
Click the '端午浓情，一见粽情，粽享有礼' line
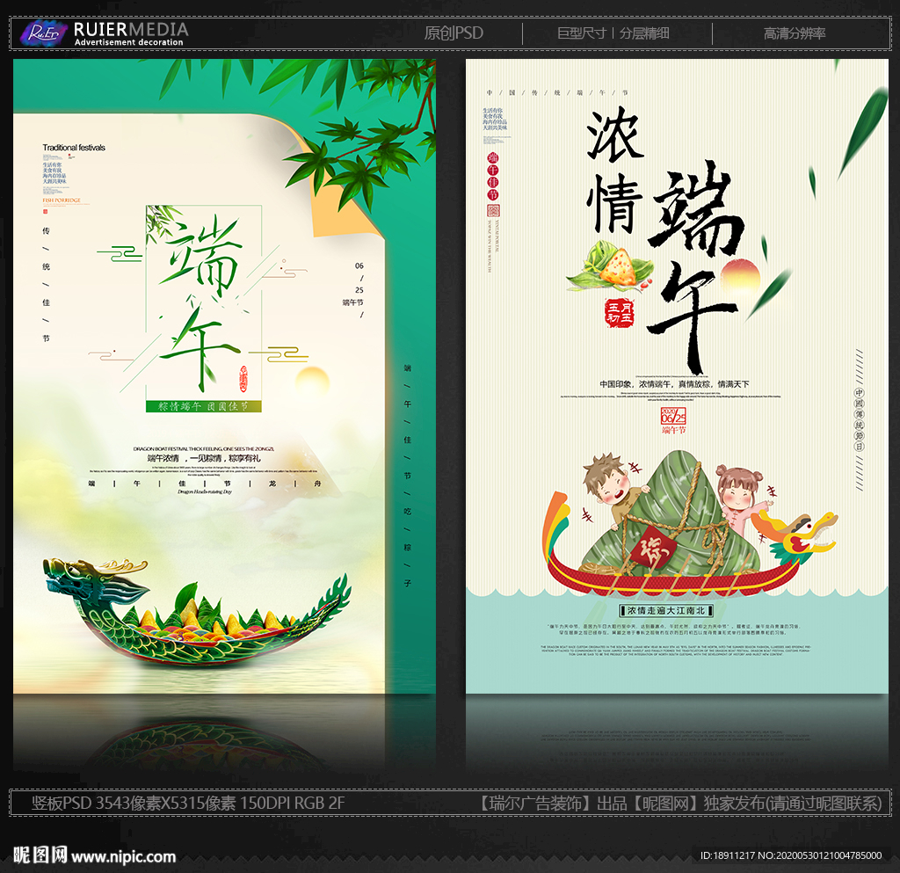204,458
